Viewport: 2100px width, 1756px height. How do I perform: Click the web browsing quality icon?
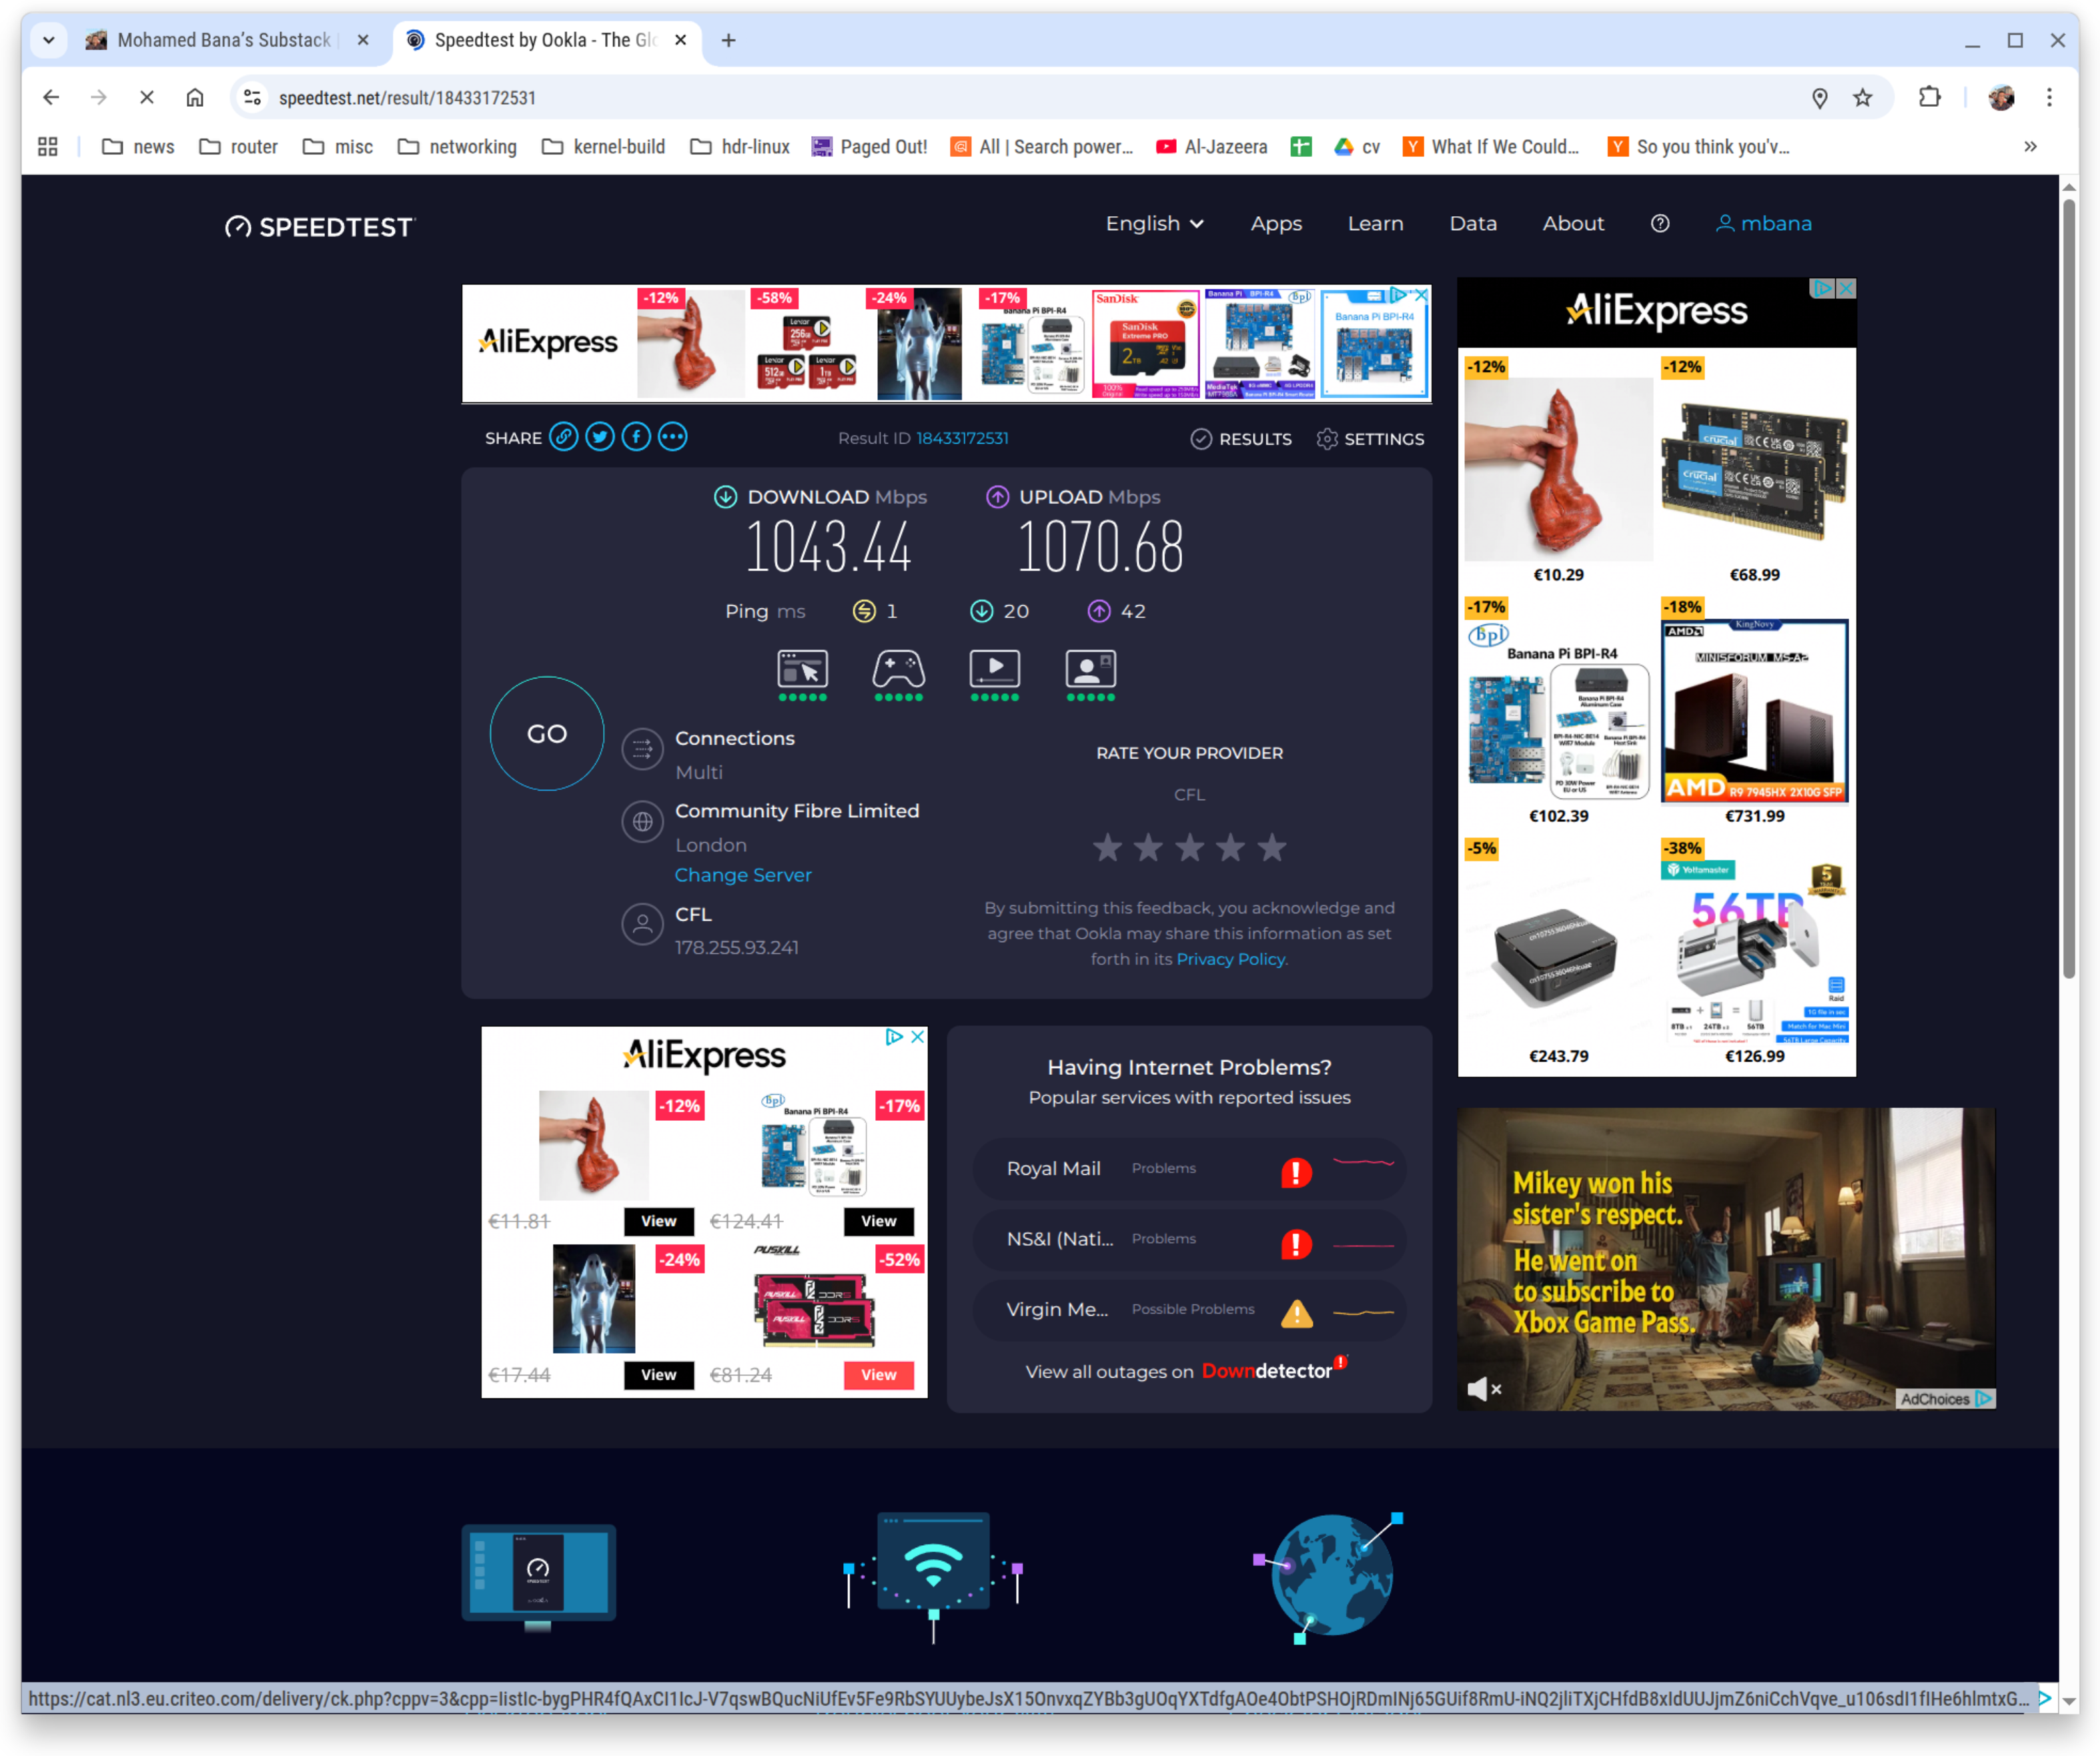(x=802, y=668)
